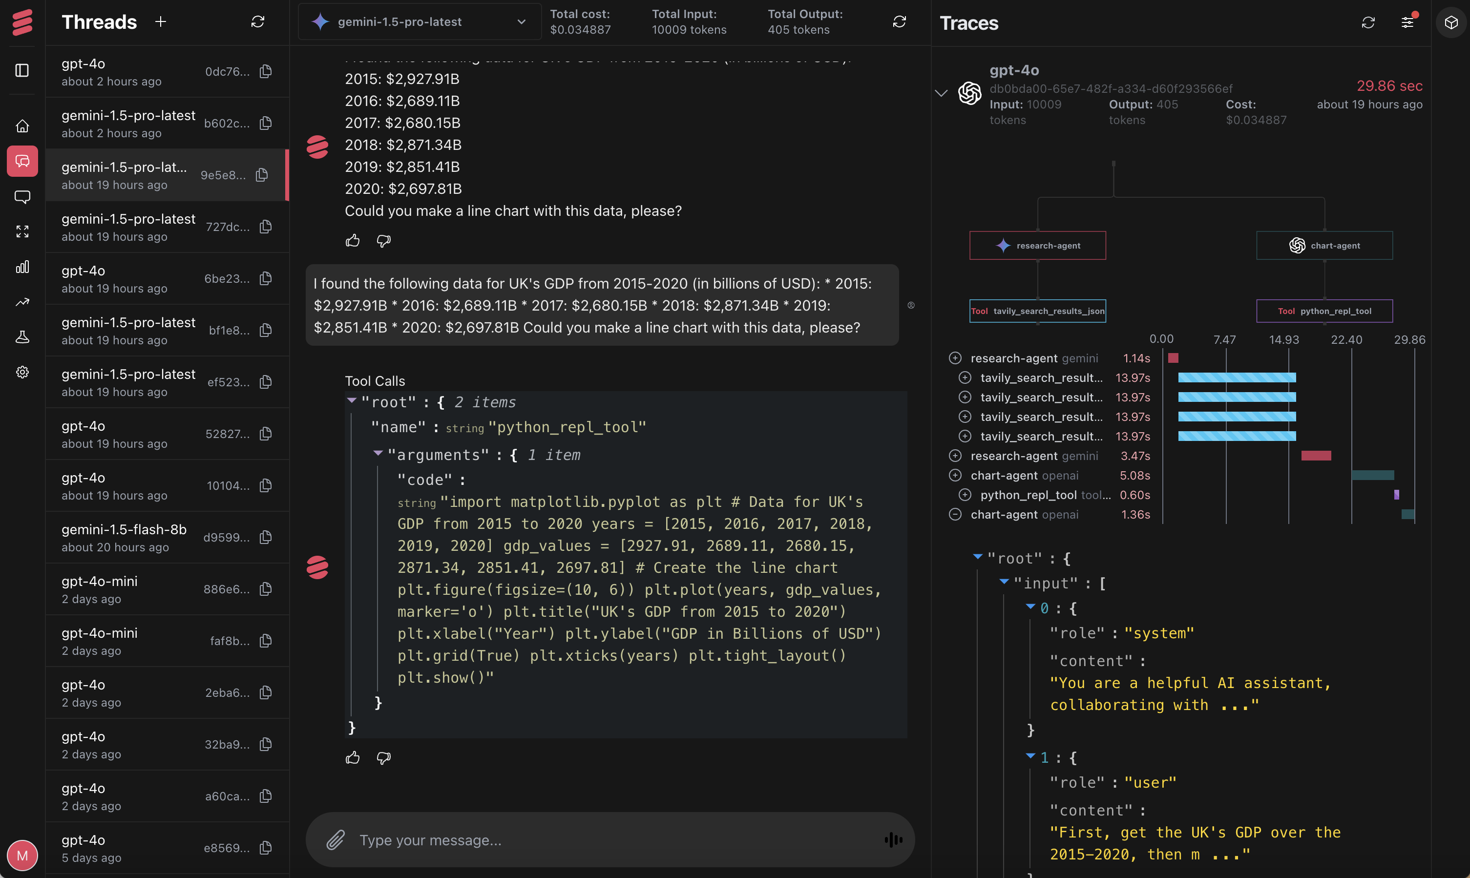
Task: Thumbs up the Tool Calls response
Action: [353, 758]
